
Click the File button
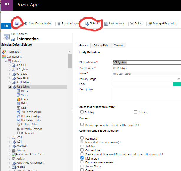point(6,26)
